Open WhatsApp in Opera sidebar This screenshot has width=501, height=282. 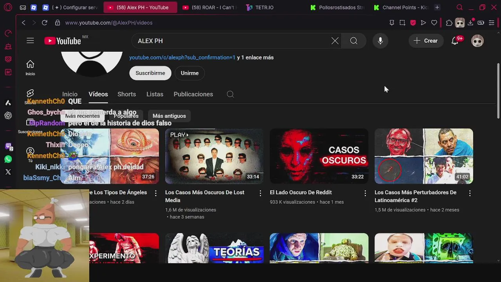[8, 159]
